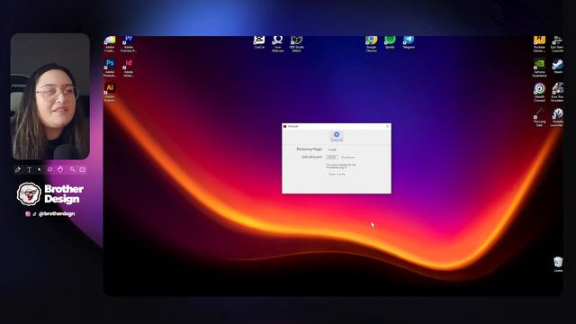
Task: Switch to the General tab in the dialog
Action: coord(337,136)
